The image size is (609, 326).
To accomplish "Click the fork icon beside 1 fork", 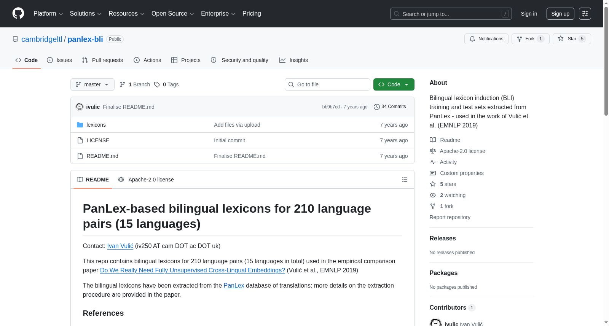I will (x=433, y=206).
